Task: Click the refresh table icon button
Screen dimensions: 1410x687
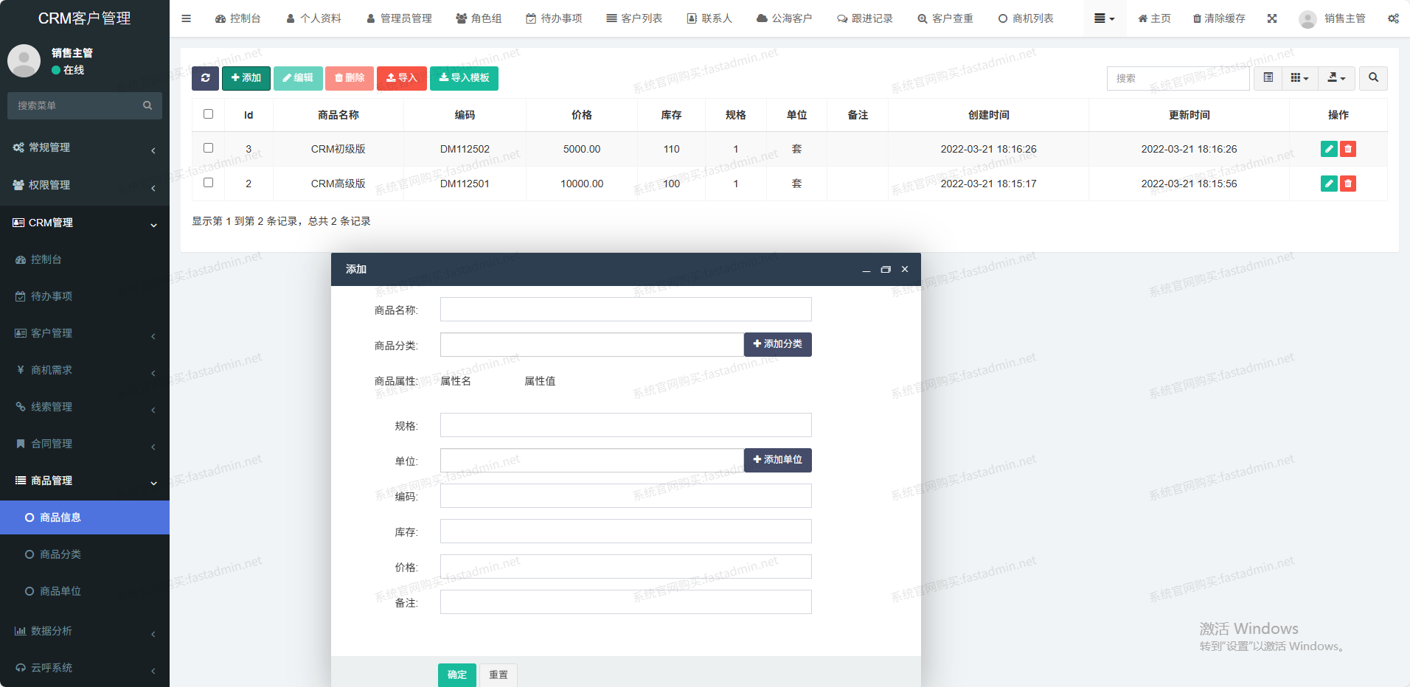Action: [205, 78]
